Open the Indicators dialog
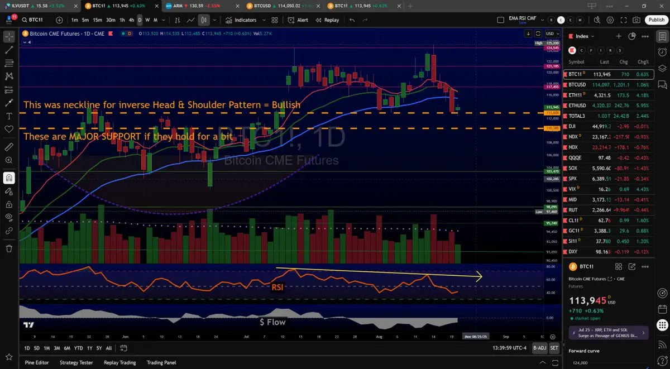Viewport: 670px width, 369px height. tap(242, 20)
